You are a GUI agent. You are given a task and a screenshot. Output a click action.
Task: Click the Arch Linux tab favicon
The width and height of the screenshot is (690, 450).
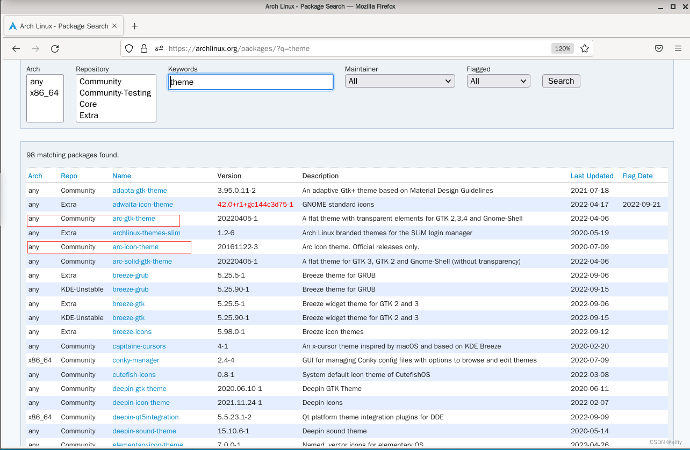[x=13, y=26]
